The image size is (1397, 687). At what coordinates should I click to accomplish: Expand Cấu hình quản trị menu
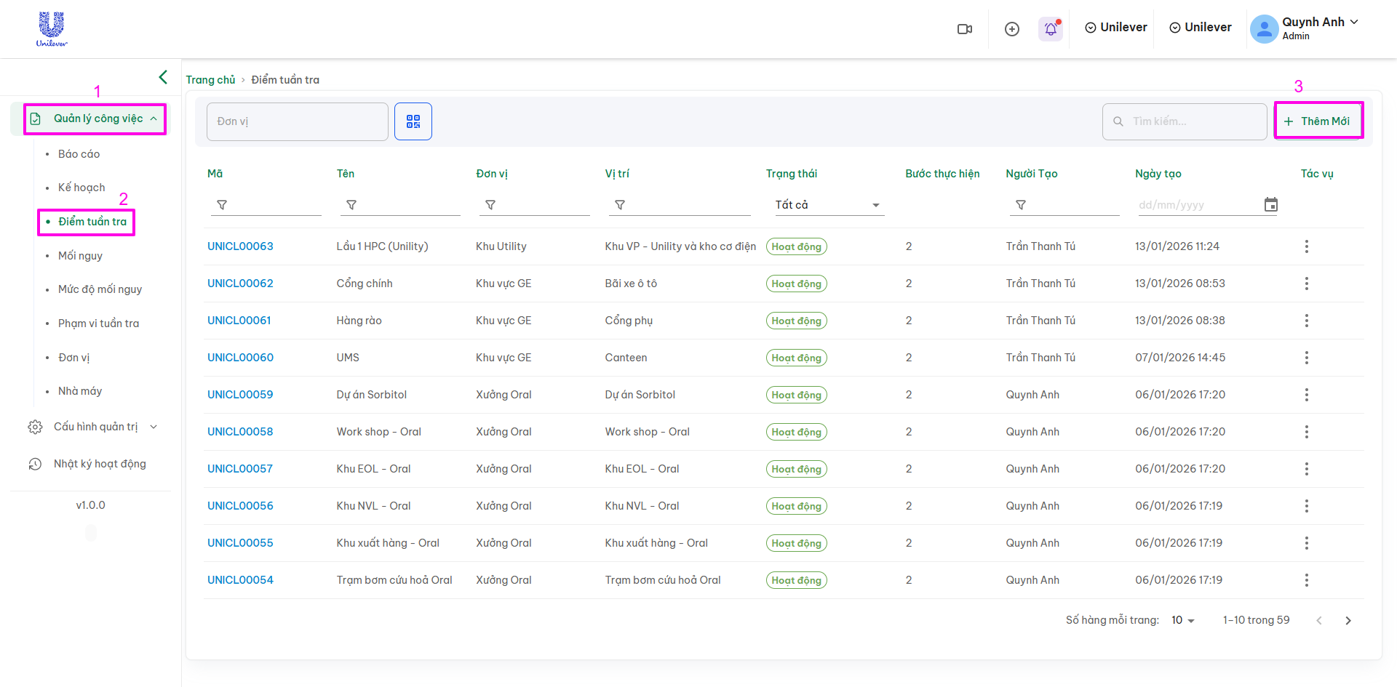95,427
